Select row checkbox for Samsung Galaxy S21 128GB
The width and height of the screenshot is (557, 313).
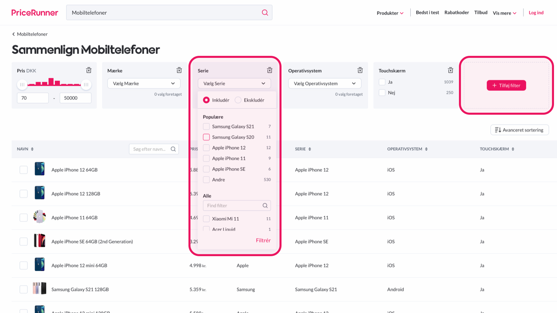tap(23, 289)
